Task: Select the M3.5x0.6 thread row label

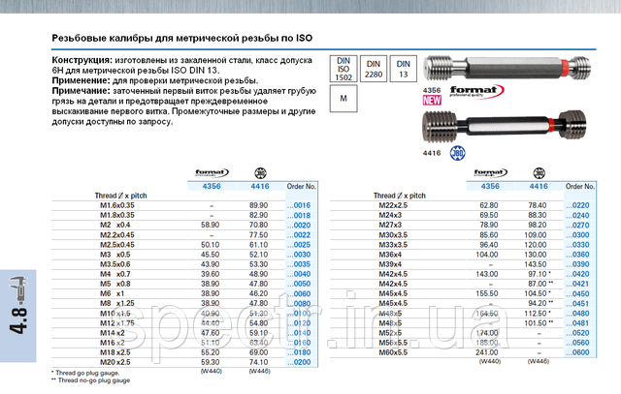Action: tap(115, 264)
